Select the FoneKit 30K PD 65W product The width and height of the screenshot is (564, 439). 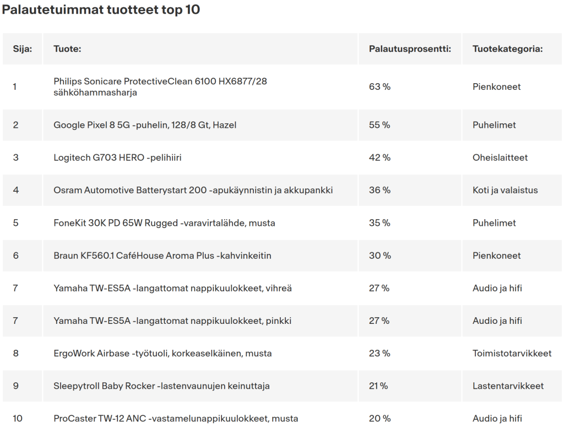[x=164, y=223]
